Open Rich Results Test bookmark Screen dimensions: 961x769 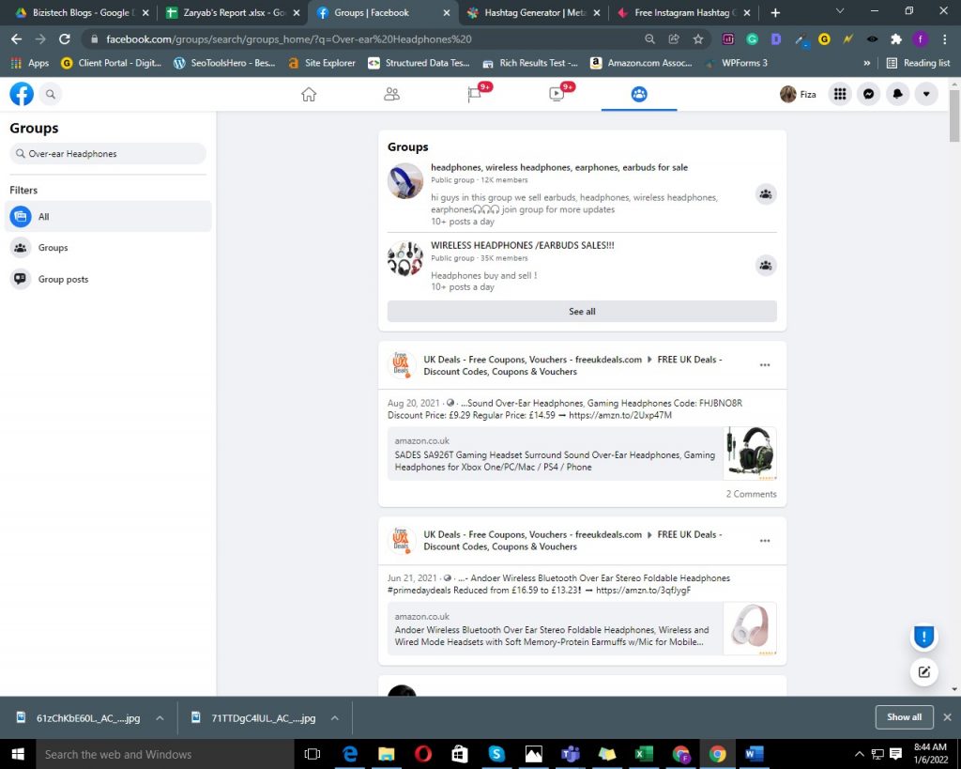pos(530,63)
